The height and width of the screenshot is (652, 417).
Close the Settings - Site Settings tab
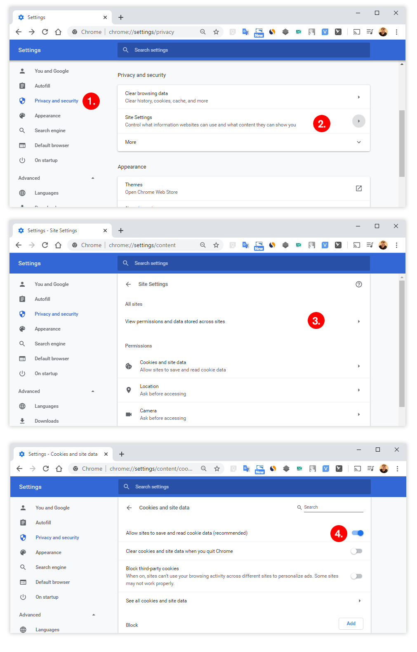point(105,231)
